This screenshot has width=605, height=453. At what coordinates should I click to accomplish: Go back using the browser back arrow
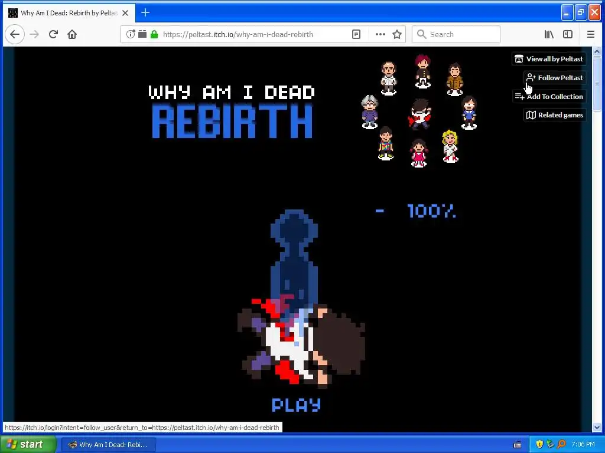click(x=15, y=34)
